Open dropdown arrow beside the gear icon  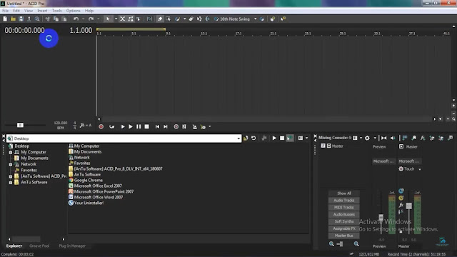[375, 138]
